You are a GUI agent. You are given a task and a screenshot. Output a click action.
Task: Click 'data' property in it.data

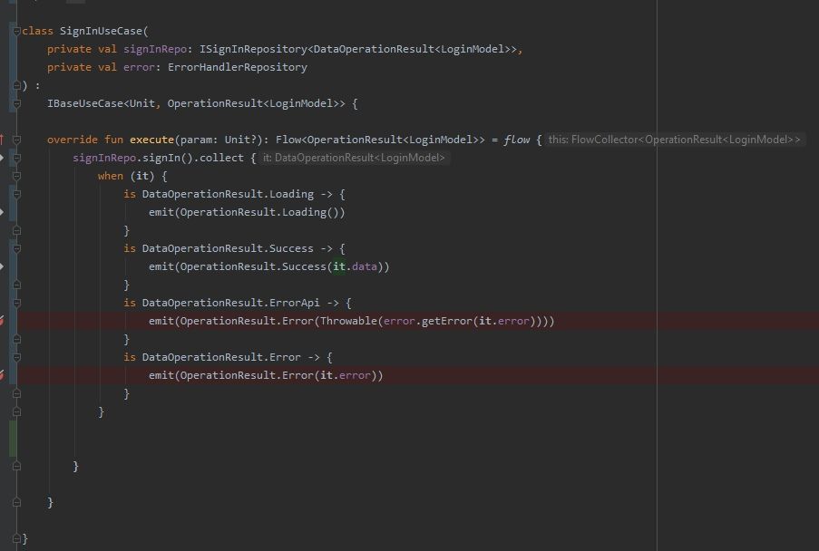[364, 266]
